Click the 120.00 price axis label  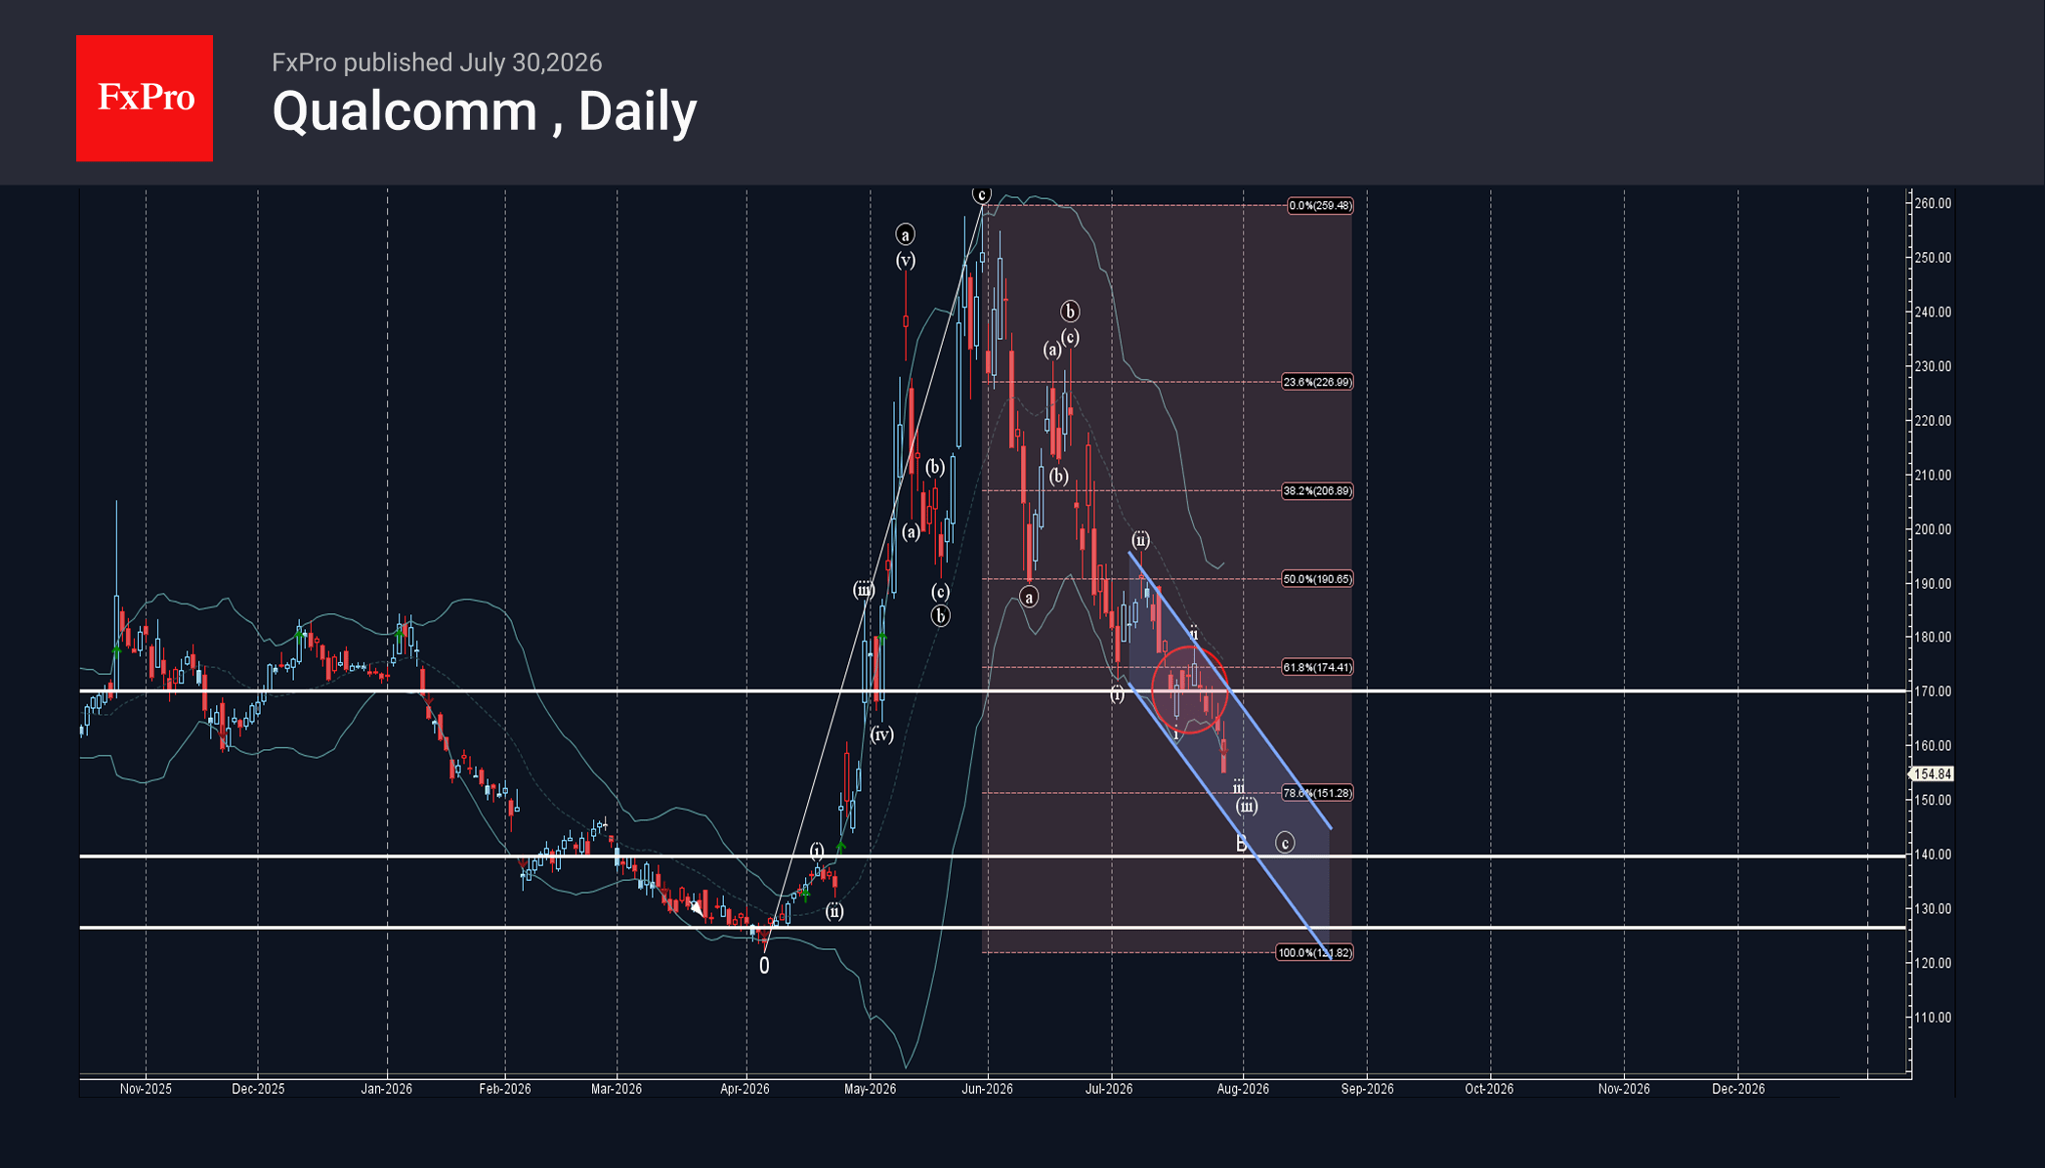pos(1933,963)
